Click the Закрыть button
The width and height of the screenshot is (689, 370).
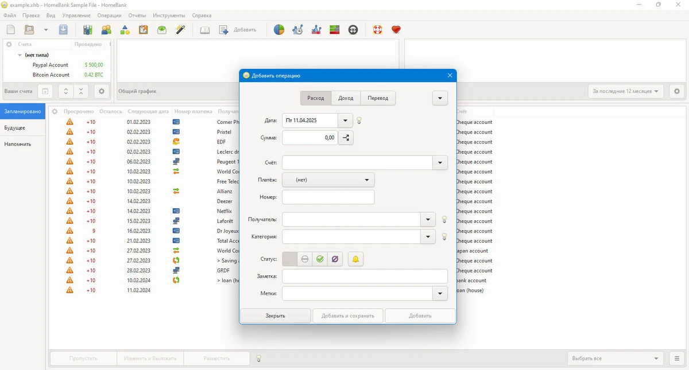tap(276, 316)
